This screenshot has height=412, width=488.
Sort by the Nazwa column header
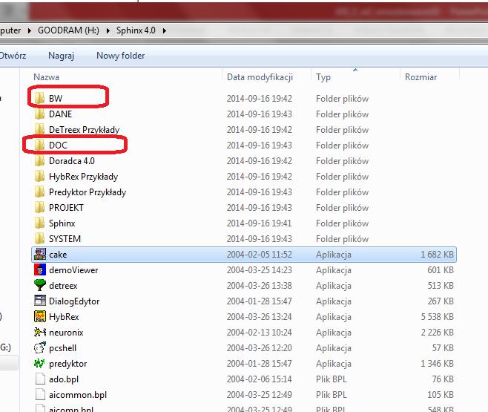(x=47, y=77)
